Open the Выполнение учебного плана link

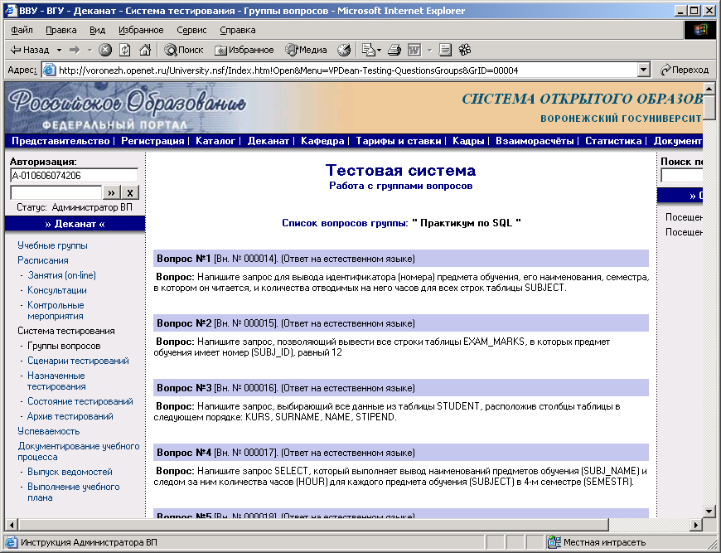pyautogui.click(x=74, y=492)
